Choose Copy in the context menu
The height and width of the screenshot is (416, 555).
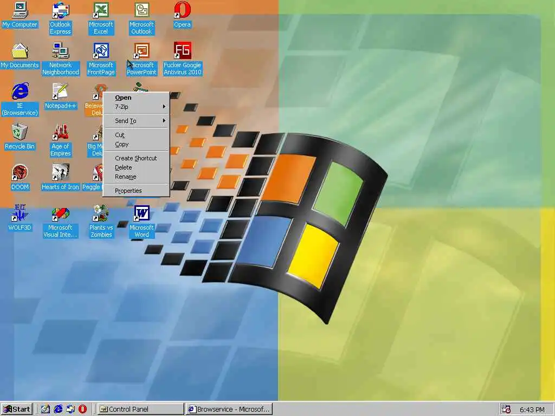tap(136, 144)
